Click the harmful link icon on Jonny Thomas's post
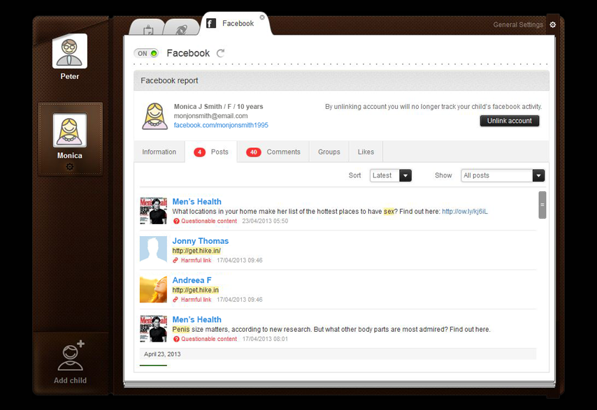Screen dimensions: 597x410 pos(175,261)
